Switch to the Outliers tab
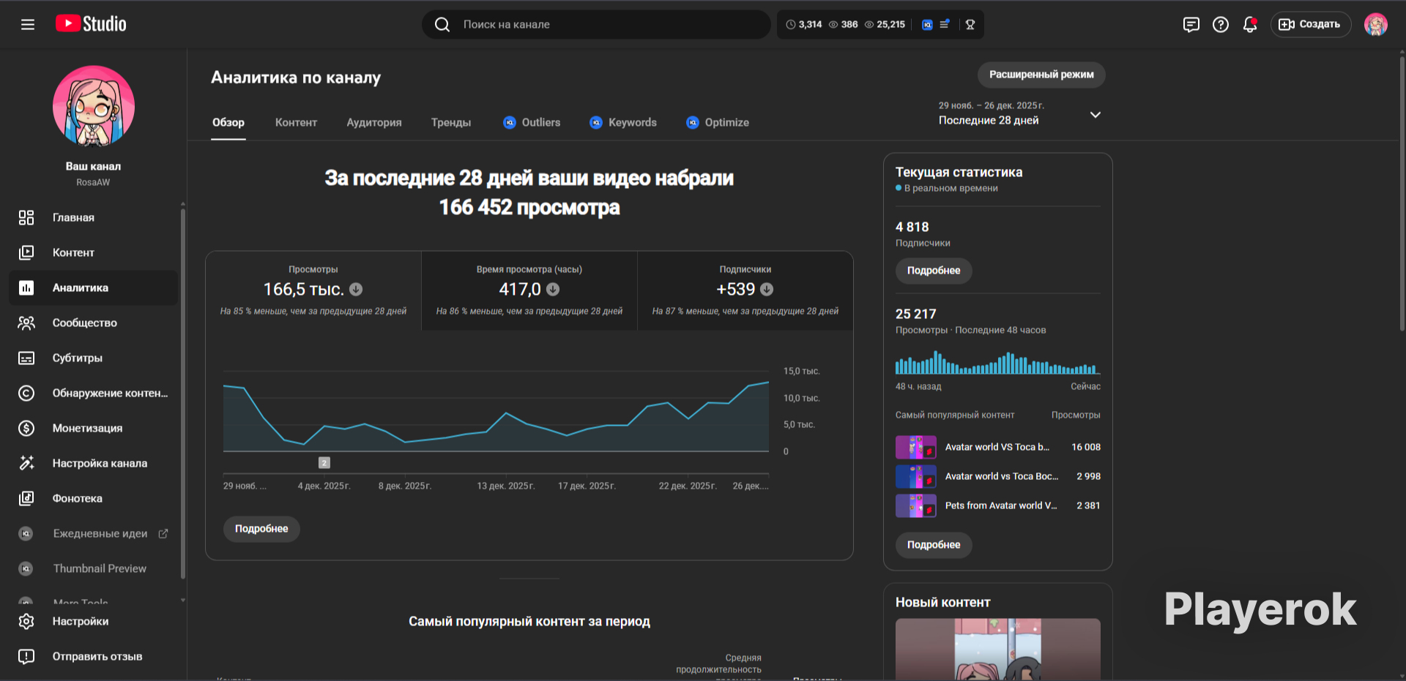The width and height of the screenshot is (1406, 681). (532, 123)
